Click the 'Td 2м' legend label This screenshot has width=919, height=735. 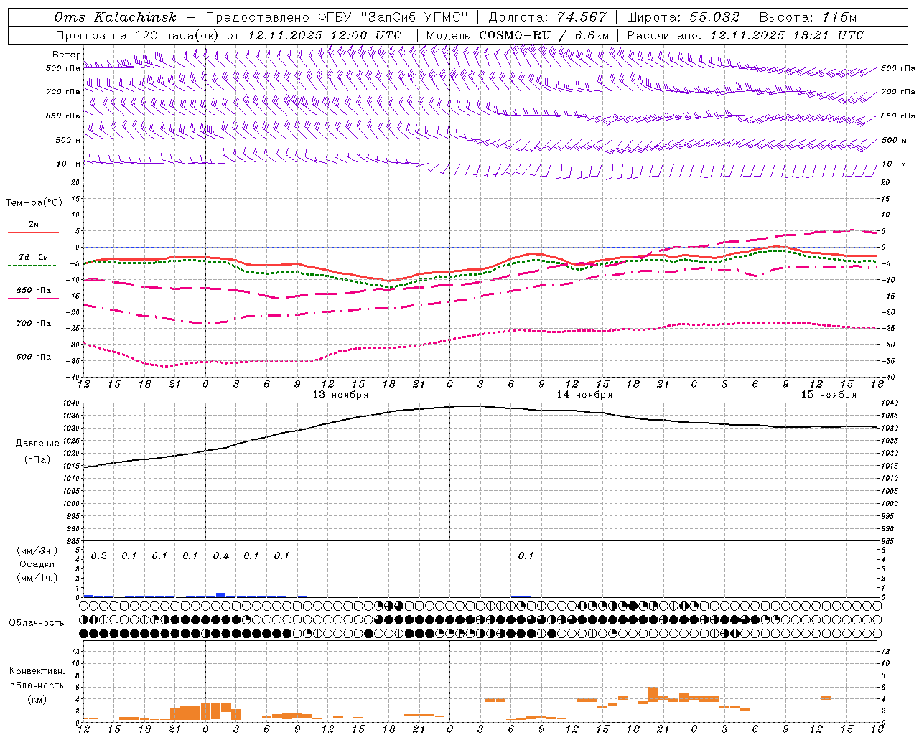(33, 257)
